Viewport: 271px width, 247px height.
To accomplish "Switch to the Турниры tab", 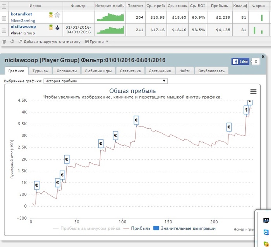I will (40, 71).
